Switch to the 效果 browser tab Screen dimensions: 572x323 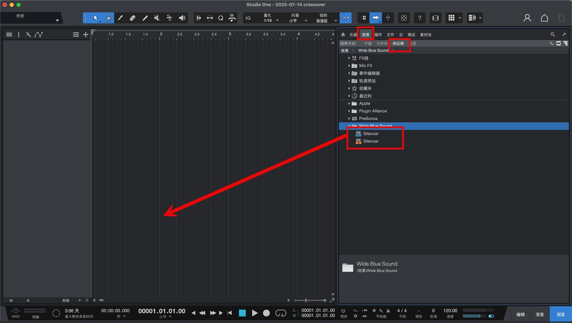[366, 35]
